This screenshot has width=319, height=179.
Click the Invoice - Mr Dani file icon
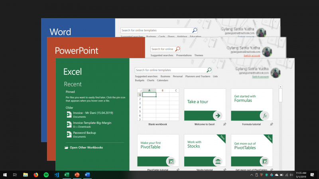click(x=69, y=115)
